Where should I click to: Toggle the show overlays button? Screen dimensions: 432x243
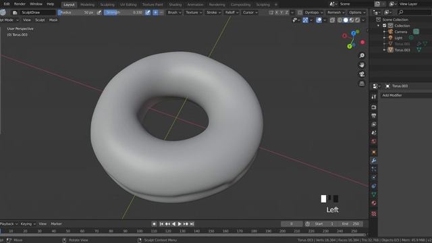[319, 20]
